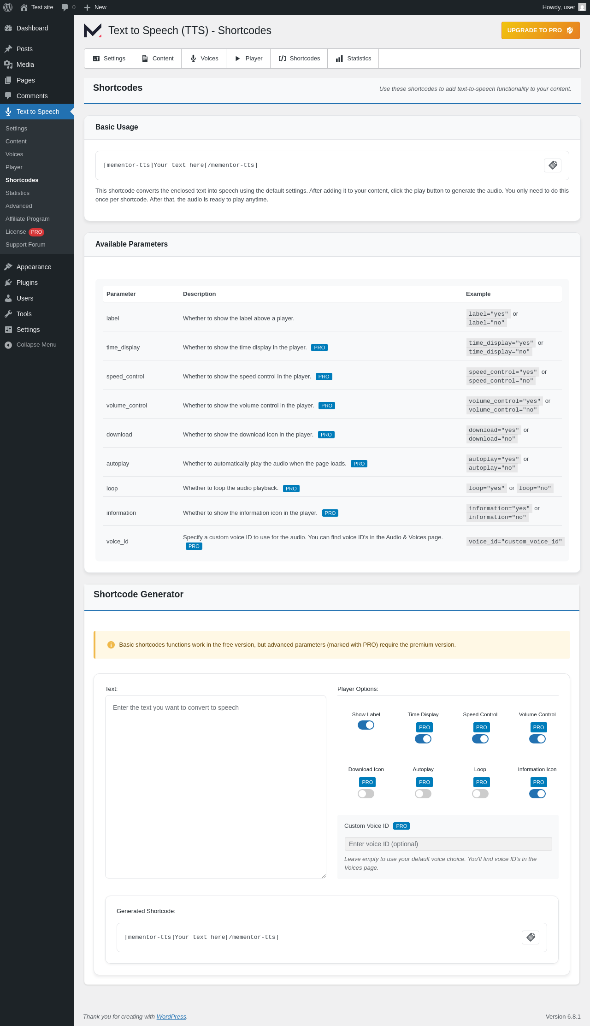Toggle the Information Icon switch
Image resolution: width=590 pixels, height=1026 pixels.
tap(537, 794)
